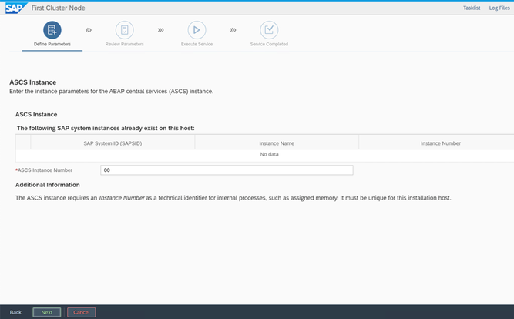Click the Execute Service step label
The image size is (514, 319).
197,44
